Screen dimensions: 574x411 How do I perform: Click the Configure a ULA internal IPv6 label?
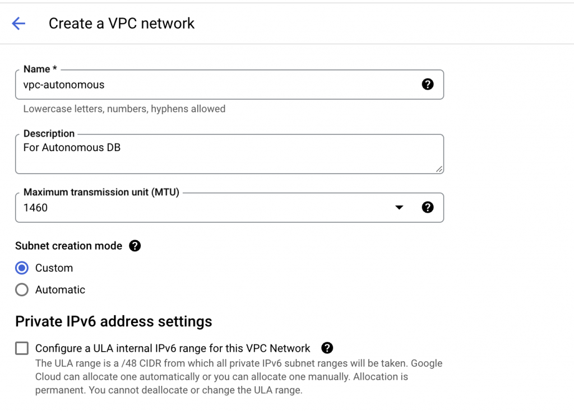point(173,348)
